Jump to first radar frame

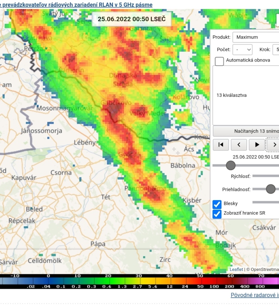(221, 145)
